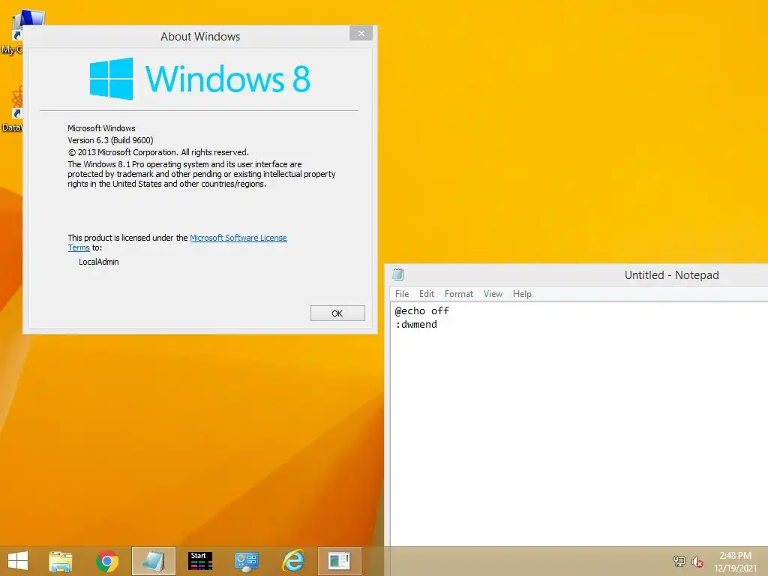768x576 pixels.
Task: Open the clock showing 2:48 PM
Action: [735, 562]
